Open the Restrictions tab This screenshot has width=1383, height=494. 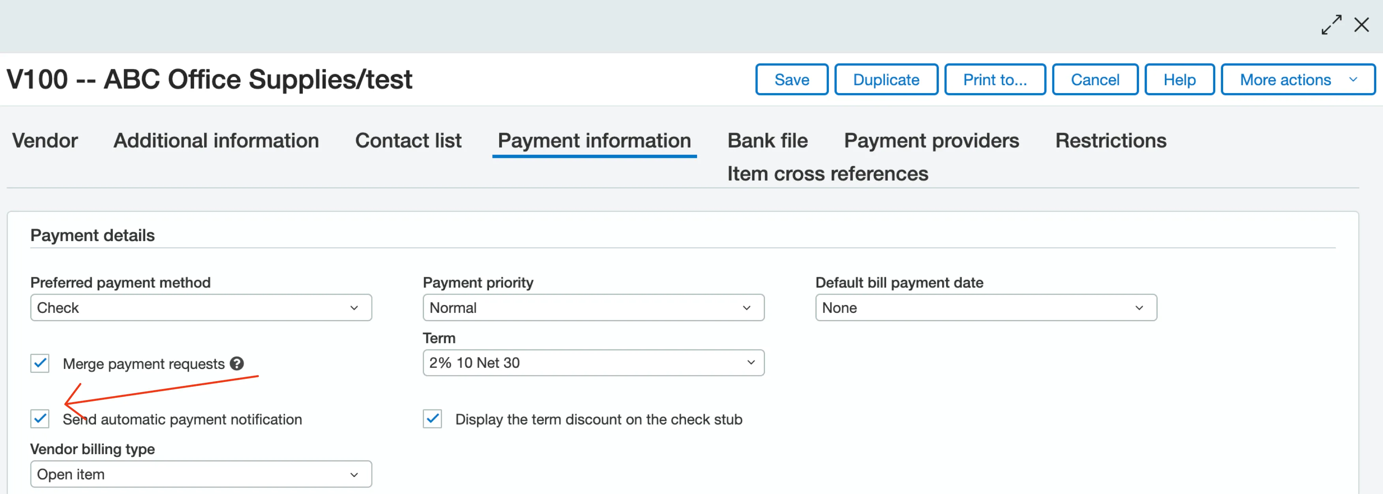tap(1111, 141)
